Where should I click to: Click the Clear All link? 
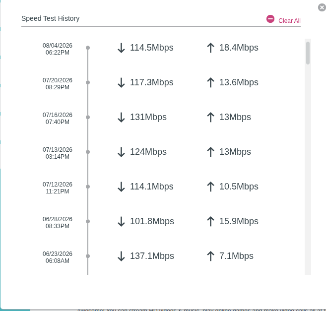289,21
